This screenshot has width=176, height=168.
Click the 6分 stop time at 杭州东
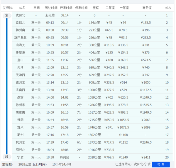79,142
